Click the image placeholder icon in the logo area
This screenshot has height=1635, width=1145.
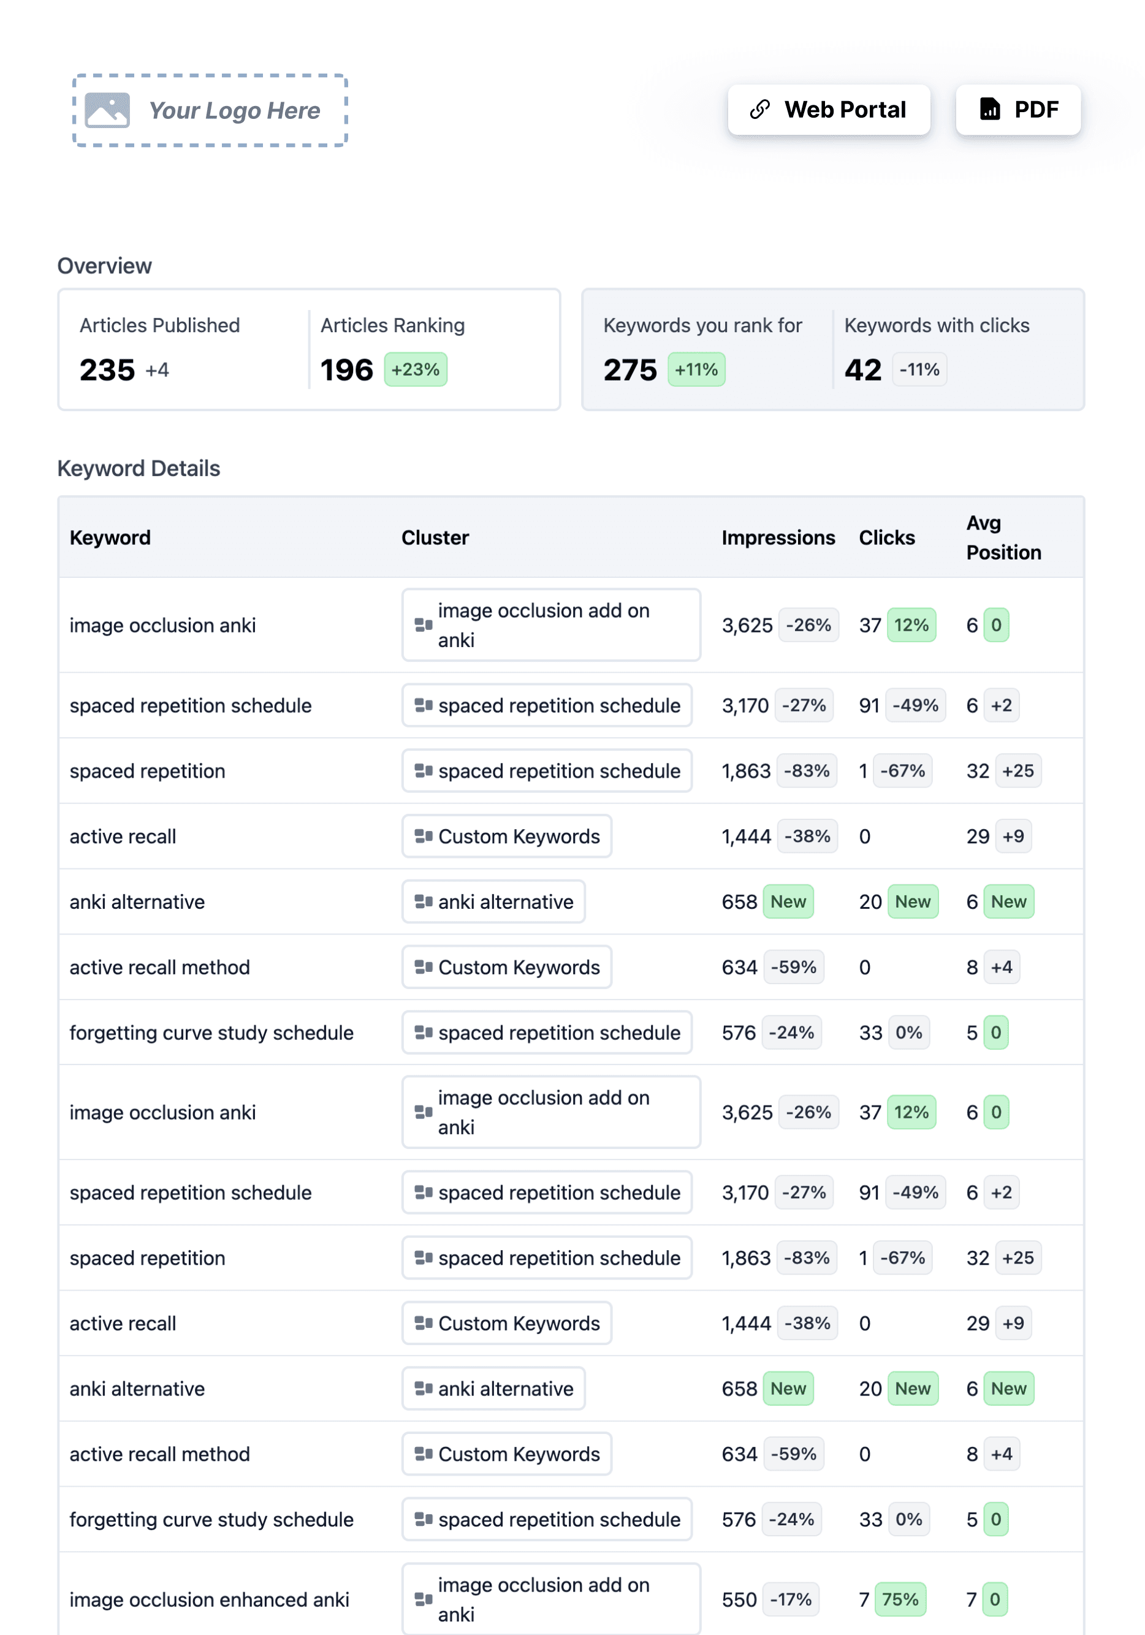pos(107,109)
